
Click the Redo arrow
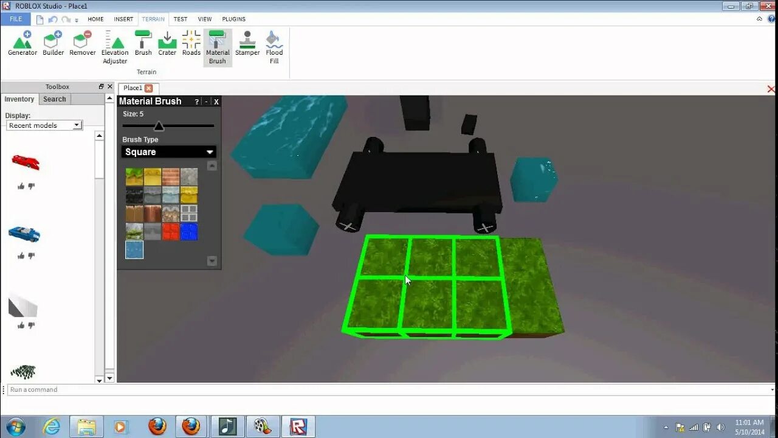click(66, 19)
